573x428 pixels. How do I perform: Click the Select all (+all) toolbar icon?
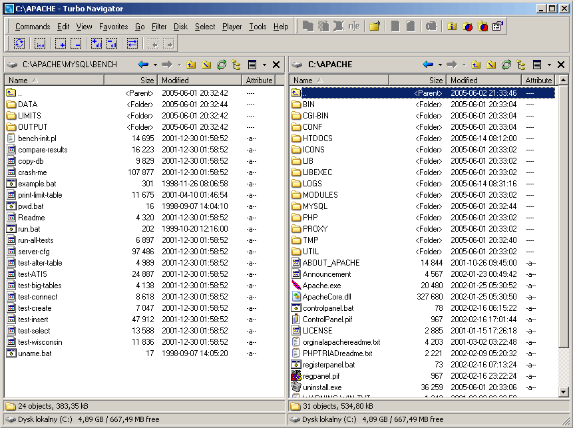96,43
